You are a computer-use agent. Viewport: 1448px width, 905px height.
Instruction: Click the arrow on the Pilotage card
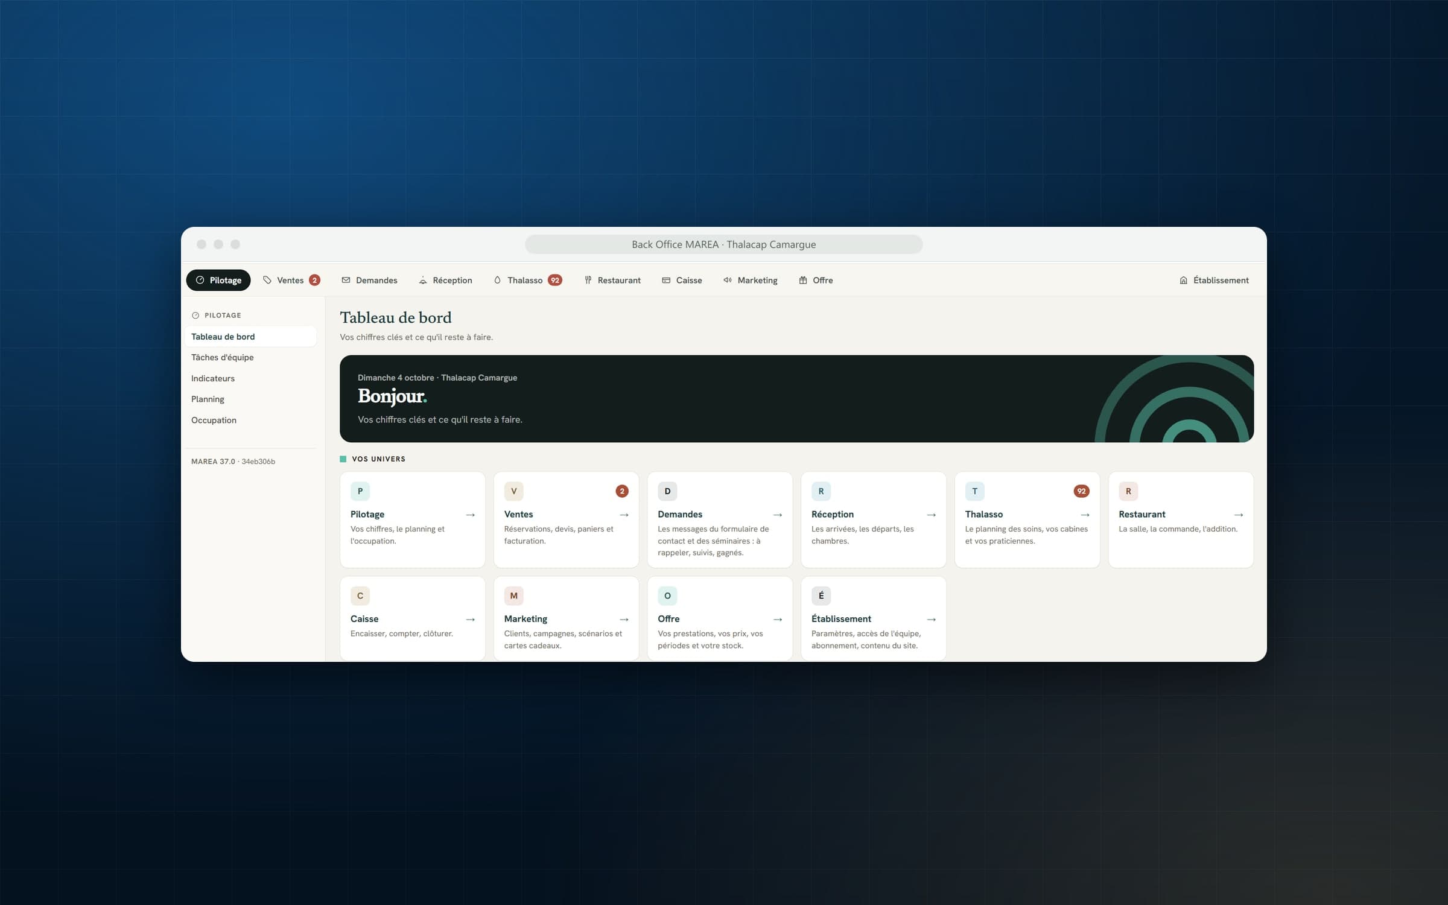(471, 515)
